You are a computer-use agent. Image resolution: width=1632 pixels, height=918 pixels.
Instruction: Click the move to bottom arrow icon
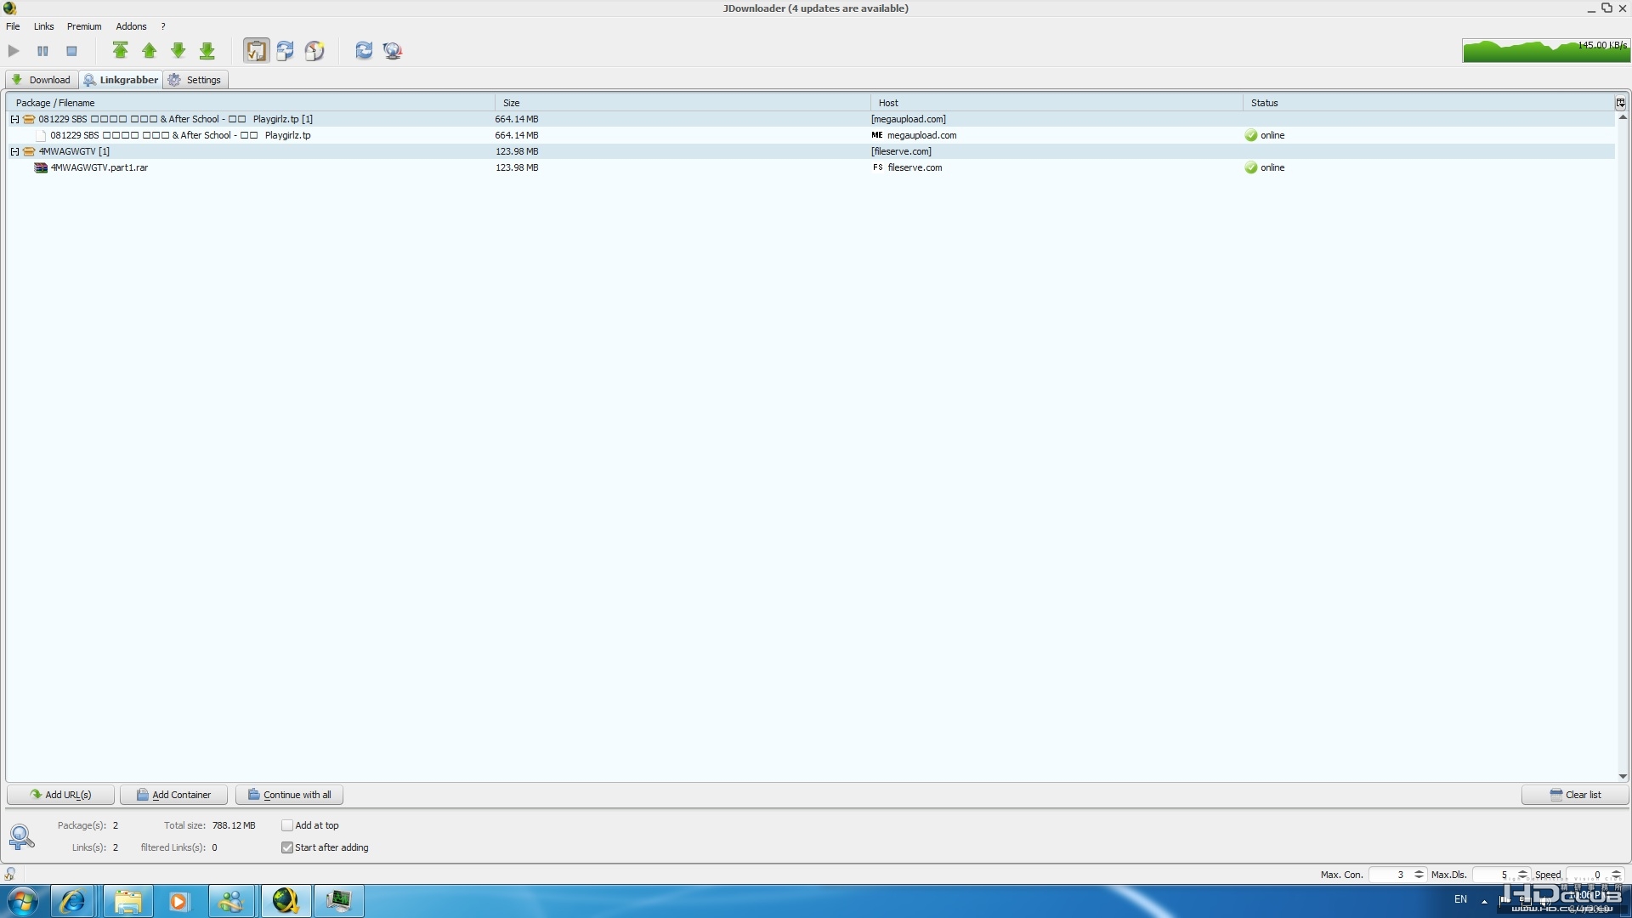tap(207, 51)
